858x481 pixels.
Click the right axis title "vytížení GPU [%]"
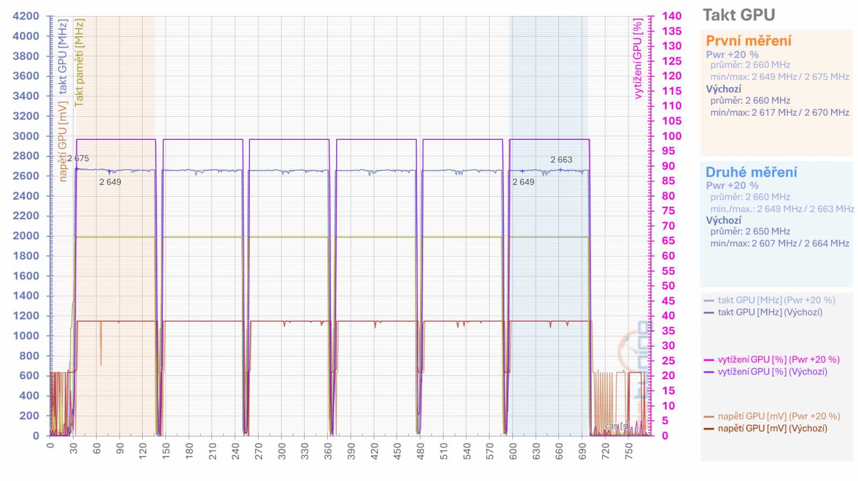point(638,59)
